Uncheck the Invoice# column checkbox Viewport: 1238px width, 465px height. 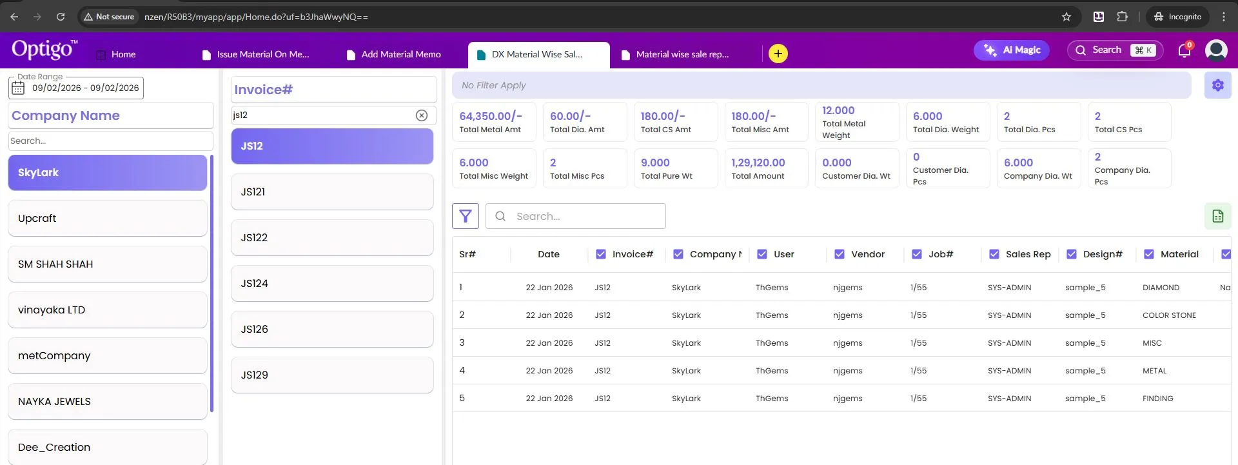(601, 254)
